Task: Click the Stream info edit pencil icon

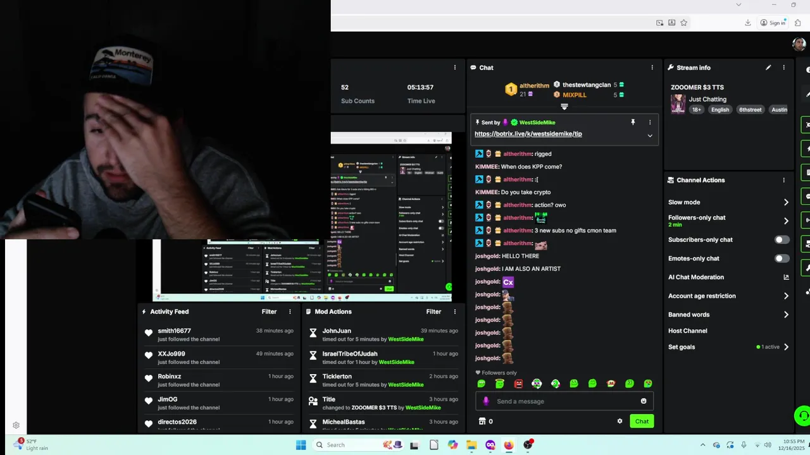Action: tap(768, 68)
